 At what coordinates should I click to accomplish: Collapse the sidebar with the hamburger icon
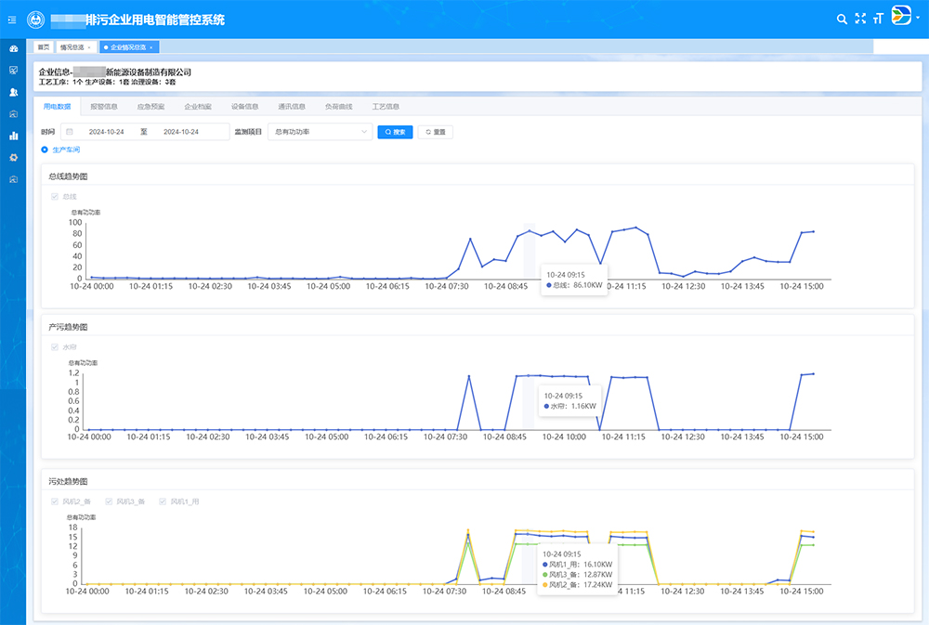tap(11, 20)
